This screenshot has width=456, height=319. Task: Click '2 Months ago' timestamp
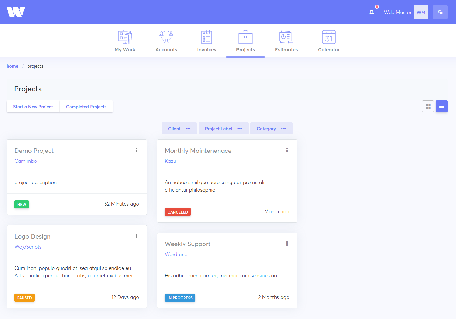point(274,297)
